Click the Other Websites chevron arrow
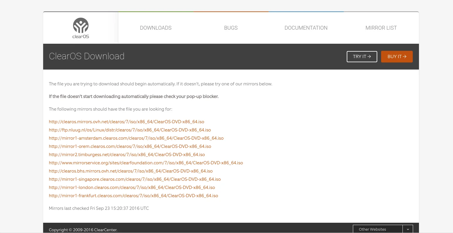This screenshot has height=233, width=453. coord(408,229)
